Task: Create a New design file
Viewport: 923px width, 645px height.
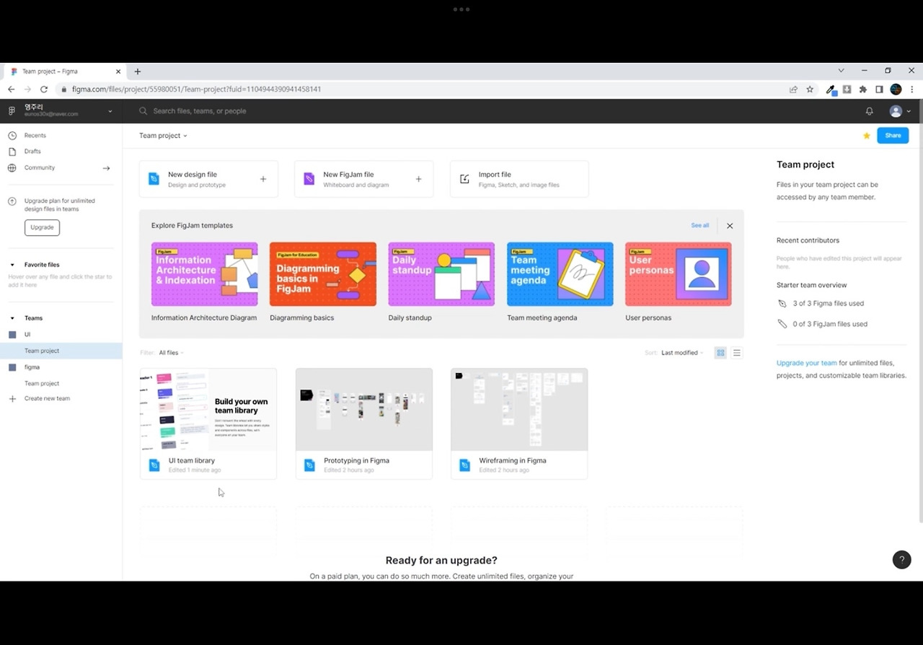Action: pyautogui.click(x=208, y=179)
